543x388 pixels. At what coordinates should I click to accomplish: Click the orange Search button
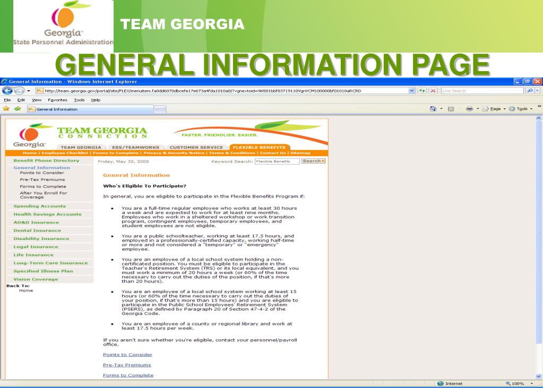coord(313,161)
